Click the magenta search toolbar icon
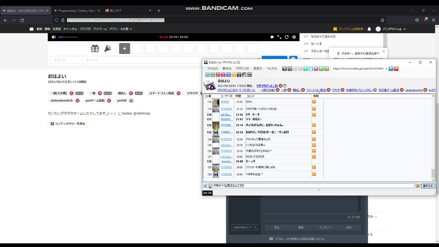Viewport: 439px width, 247px height. [x=316, y=69]
